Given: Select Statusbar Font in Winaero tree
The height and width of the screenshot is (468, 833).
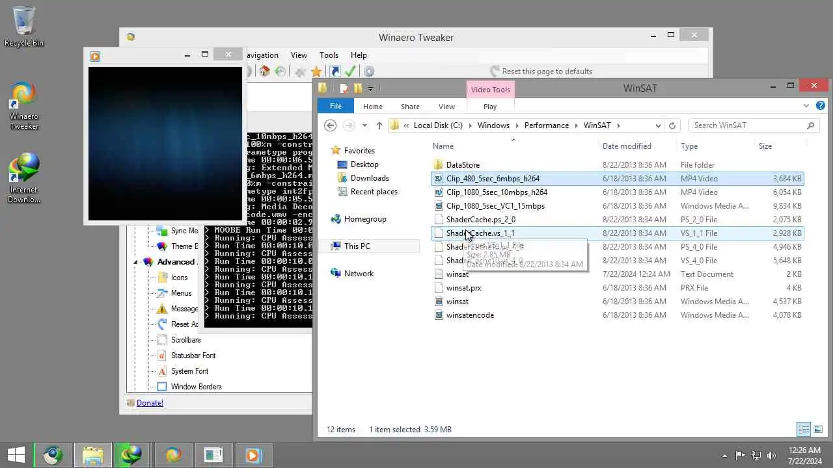Looking at the screenshot, I should tap(193, 356).
